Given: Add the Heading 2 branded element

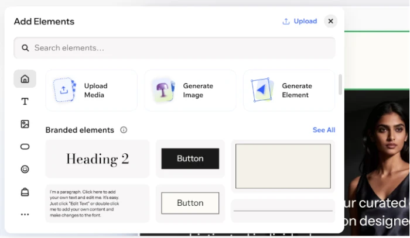Looking at the screenshot, I should pos(97,158).
